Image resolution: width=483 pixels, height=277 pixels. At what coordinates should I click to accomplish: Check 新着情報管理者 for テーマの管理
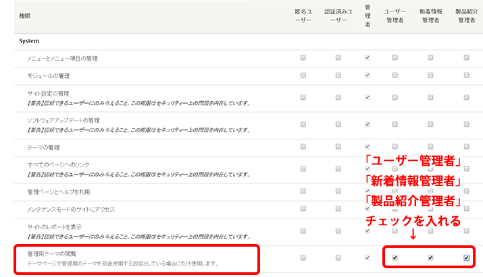430,146
